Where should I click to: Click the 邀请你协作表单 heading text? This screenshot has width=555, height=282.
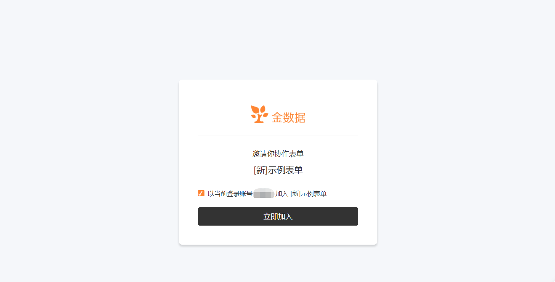pos(278,154)
